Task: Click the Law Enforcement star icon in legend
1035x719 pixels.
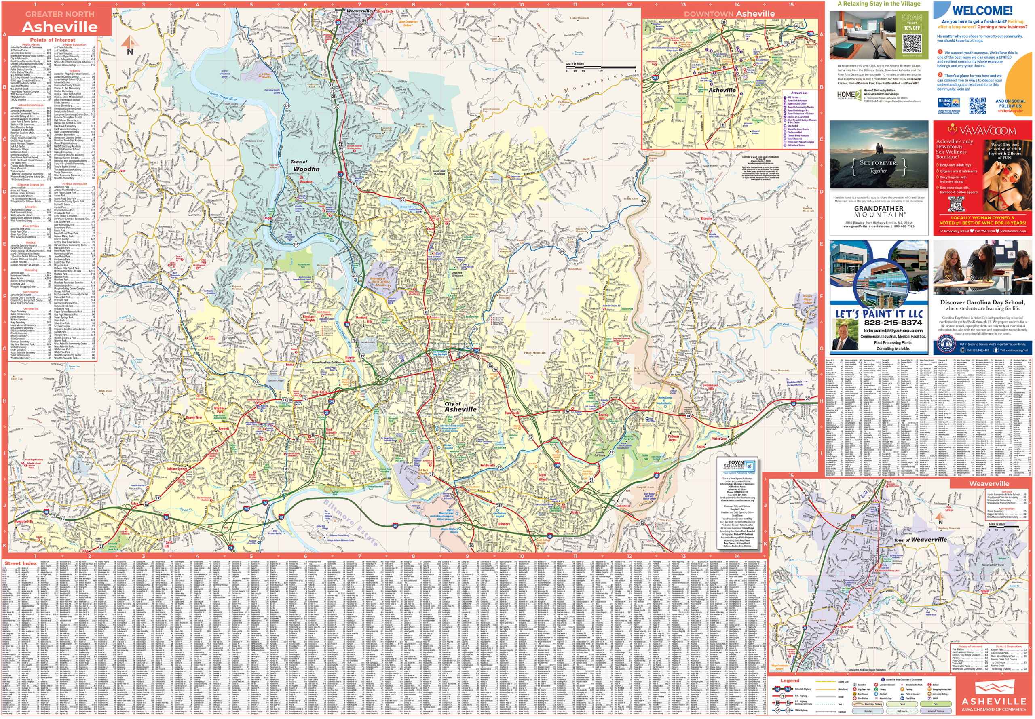Action: coord(877,685)
